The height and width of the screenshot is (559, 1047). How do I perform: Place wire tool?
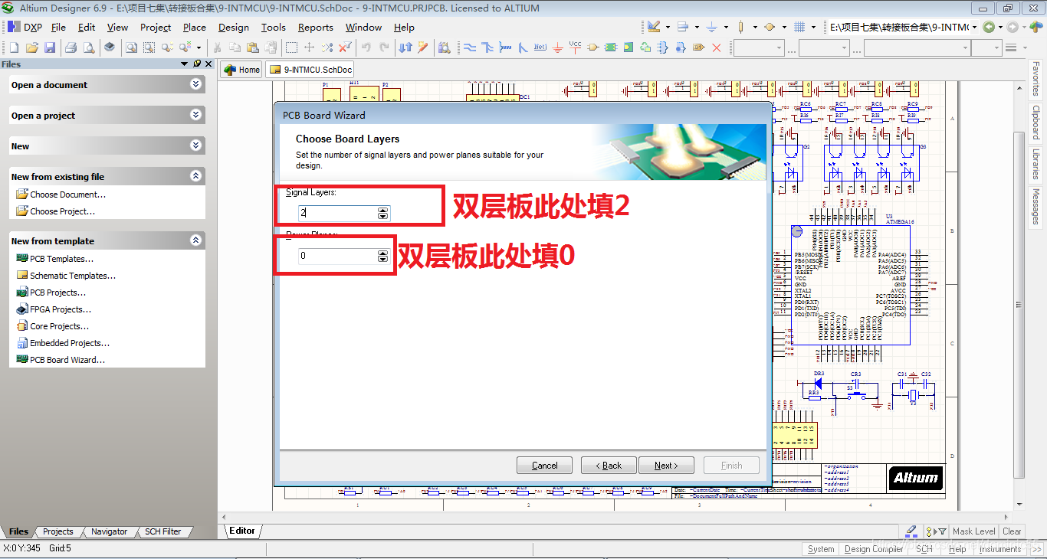point(469,47)
